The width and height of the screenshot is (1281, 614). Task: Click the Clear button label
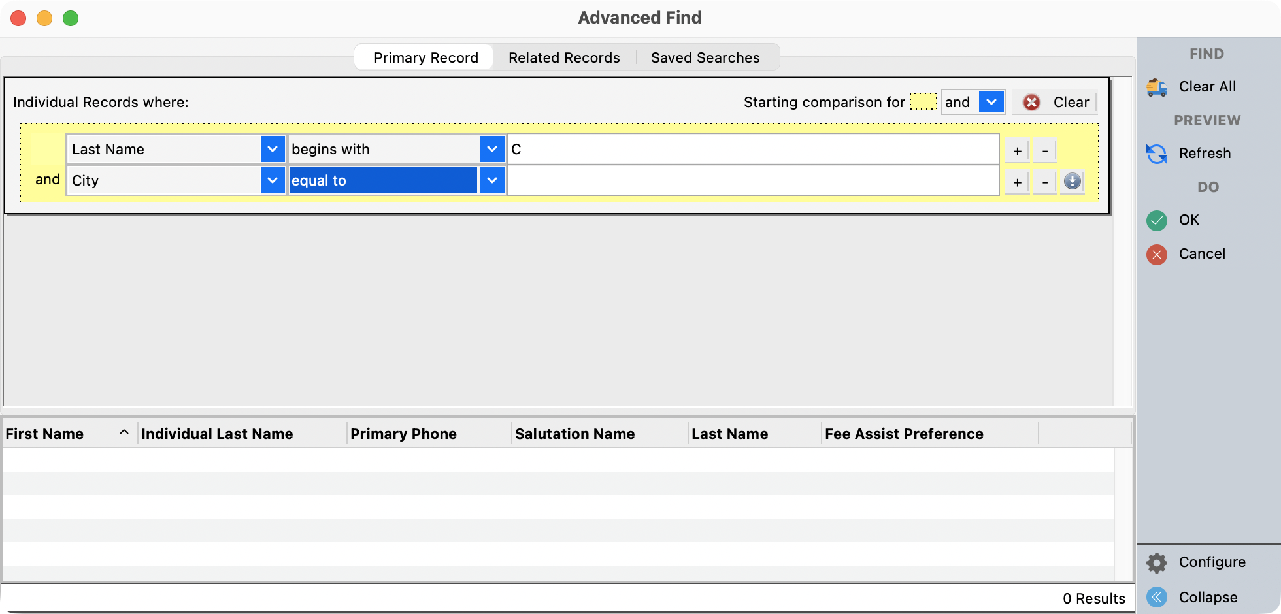(x=1071, y=102)
